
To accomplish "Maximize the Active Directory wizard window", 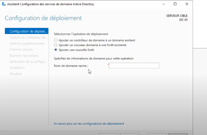I will (x=175, y=4).
